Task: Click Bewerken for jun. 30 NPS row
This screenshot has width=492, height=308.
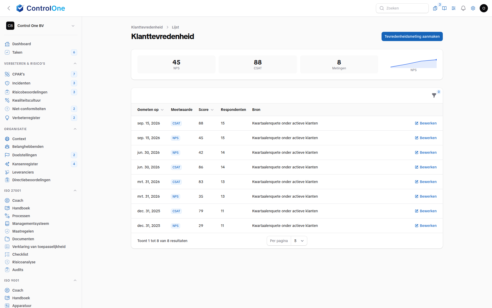Action: point(426,152)
